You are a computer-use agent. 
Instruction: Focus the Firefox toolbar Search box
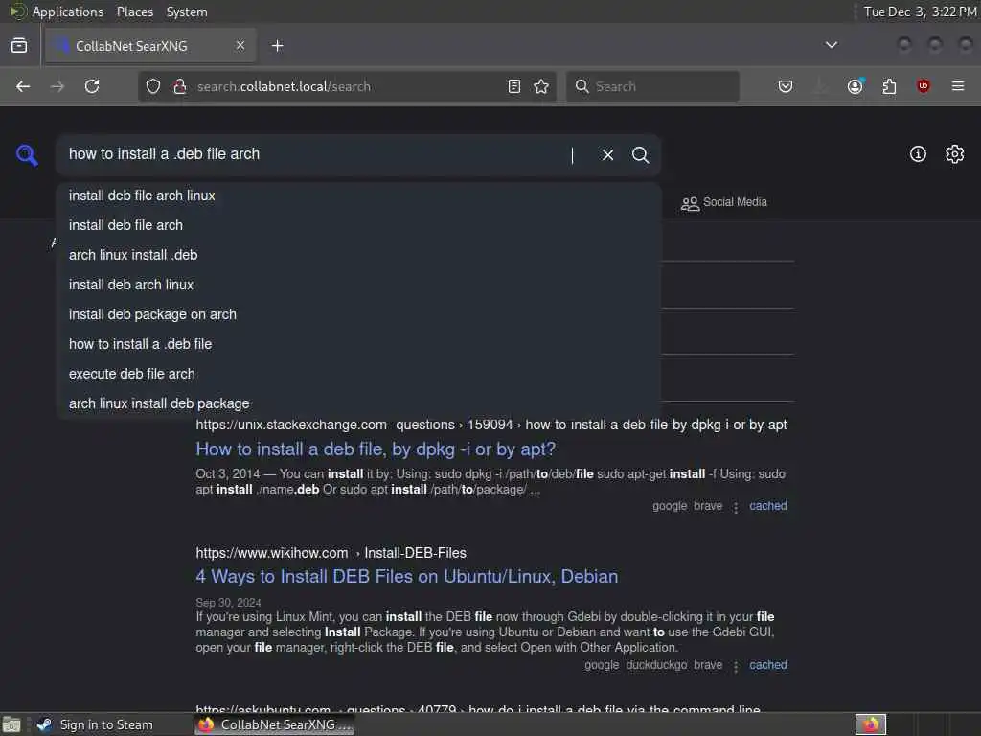tap(652, 86)
